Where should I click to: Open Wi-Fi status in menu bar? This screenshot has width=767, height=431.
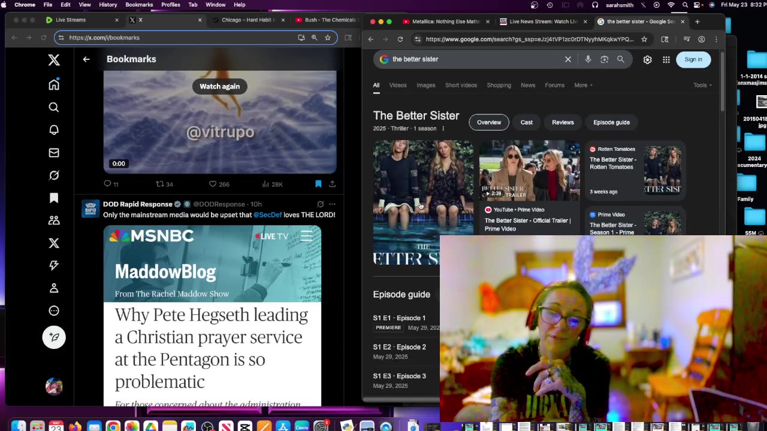[671, 5]
